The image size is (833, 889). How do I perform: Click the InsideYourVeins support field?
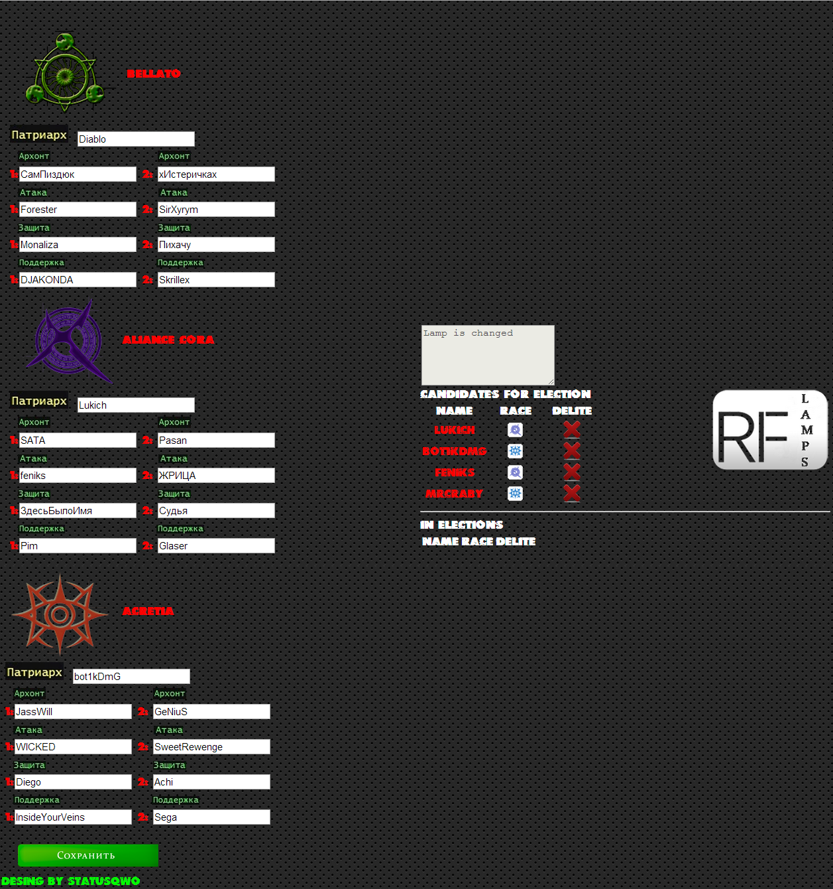[x=73, y=817]
